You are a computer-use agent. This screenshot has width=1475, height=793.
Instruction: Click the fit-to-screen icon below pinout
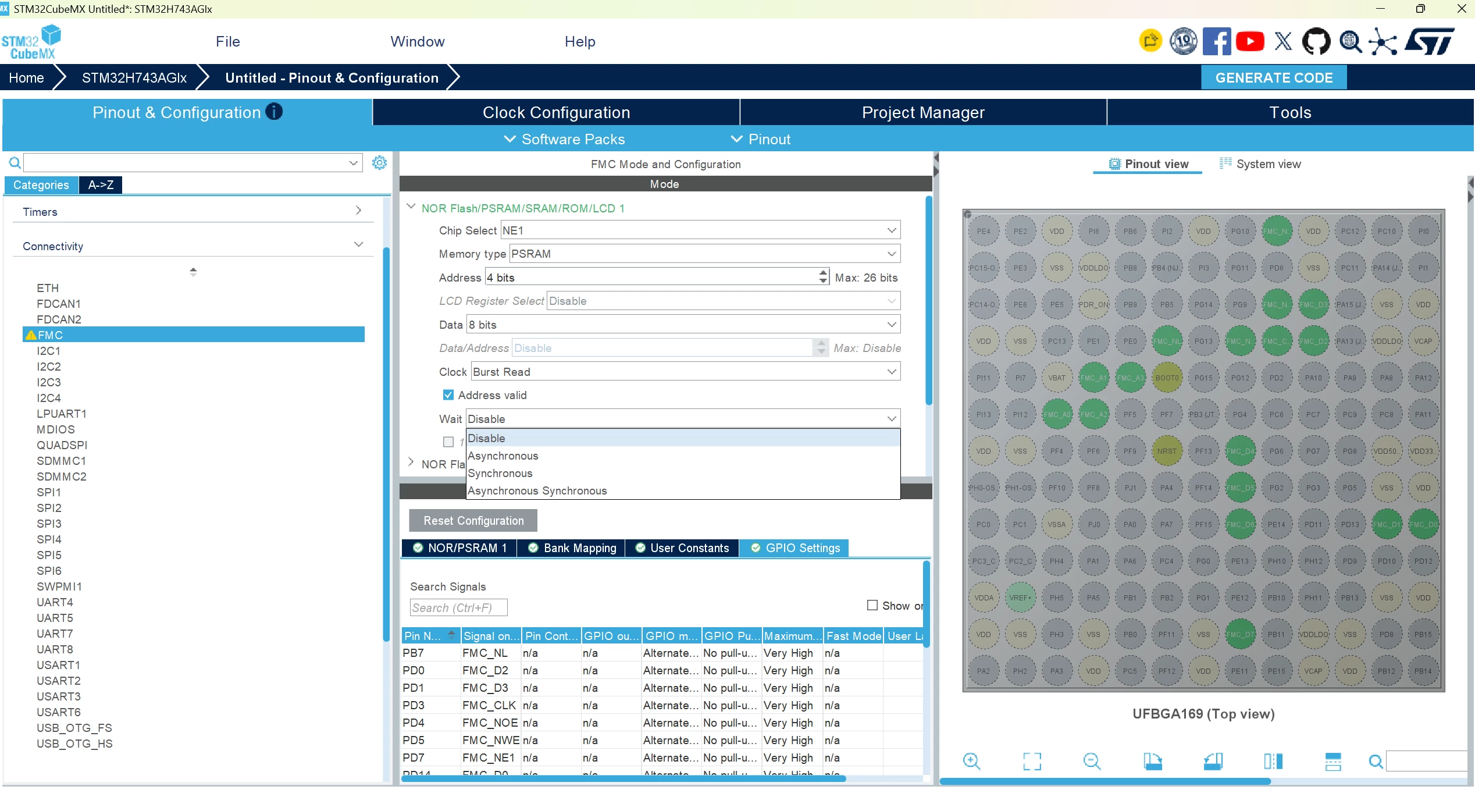point(1032,761)
